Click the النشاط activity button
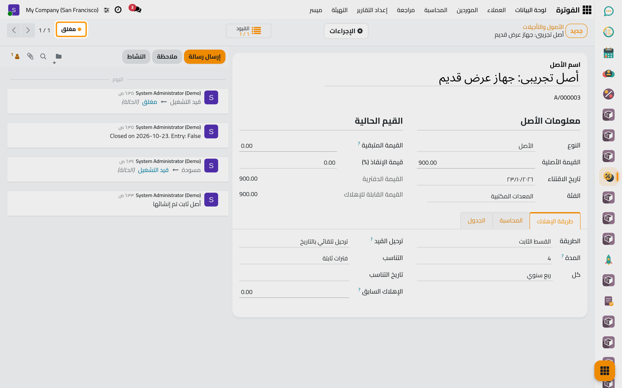 136,57
